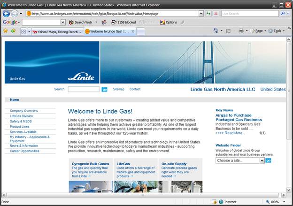The image size is (293, 206).
Task: Go back with the browser Back arrow
Action: coord(7,14)
